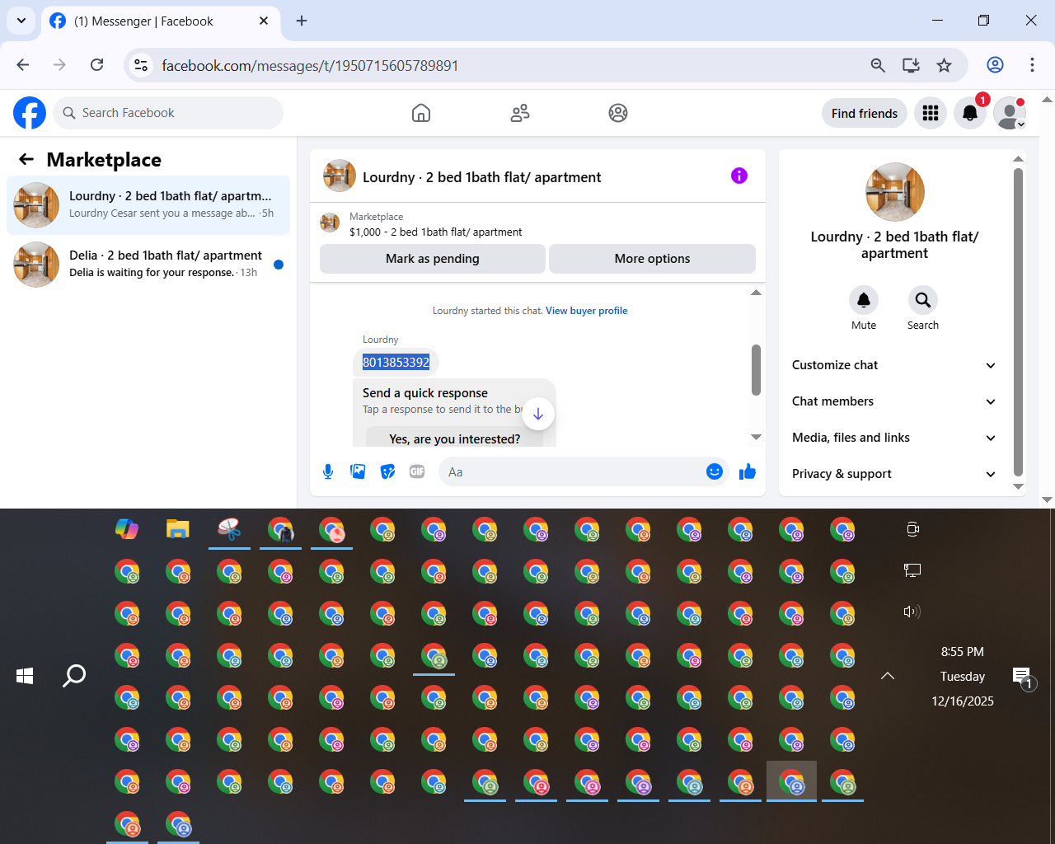Launch Copilot from the taskbar

pyautogui.click(x=127, y=529)
